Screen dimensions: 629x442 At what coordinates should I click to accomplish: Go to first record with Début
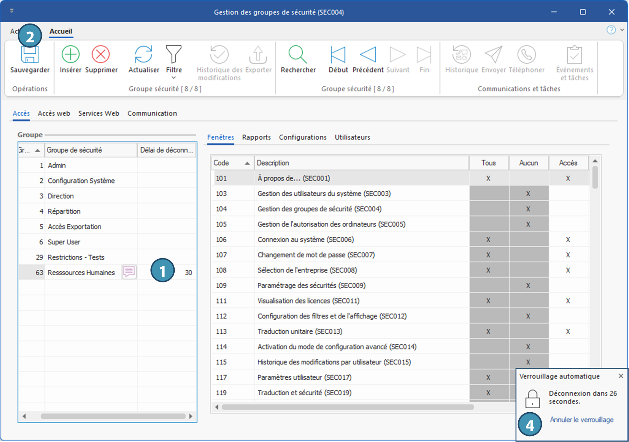point(338,55)
